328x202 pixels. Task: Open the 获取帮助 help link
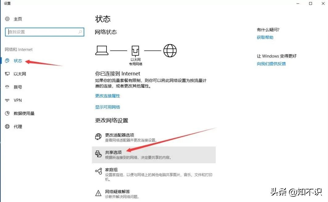click(x=266, y=37)
